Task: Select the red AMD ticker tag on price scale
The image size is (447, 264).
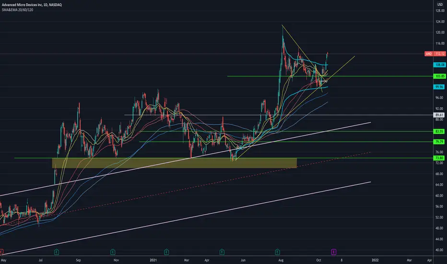Action: [x=428, y=54]
